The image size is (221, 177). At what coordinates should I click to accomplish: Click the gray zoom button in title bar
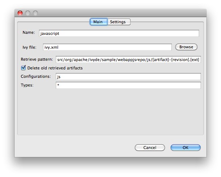(35, 13)
